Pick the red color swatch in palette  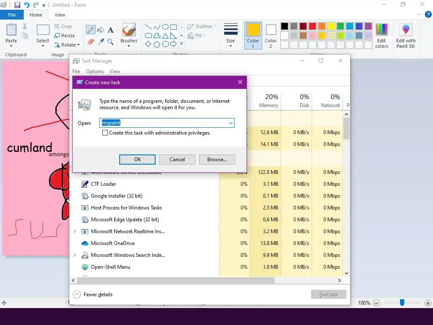point(312,26)
